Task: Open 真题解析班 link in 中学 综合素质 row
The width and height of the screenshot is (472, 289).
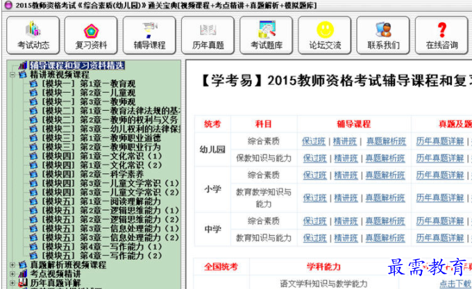Action: (x=385, y=221)
